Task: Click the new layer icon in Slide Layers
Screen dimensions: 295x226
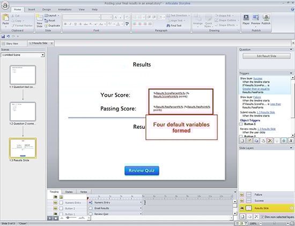Action: tap(242, 216)
